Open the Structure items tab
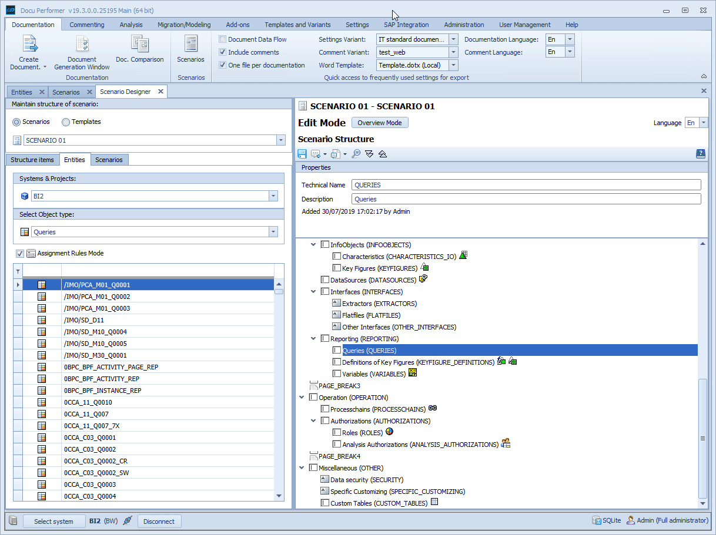The image size is (716, 535). [x=32, y=159]
